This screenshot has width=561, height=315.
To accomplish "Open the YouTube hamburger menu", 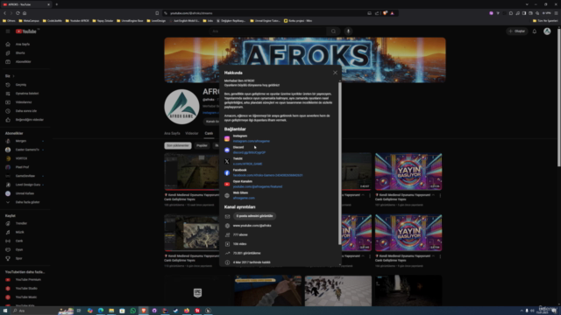I will pos(8,31).
